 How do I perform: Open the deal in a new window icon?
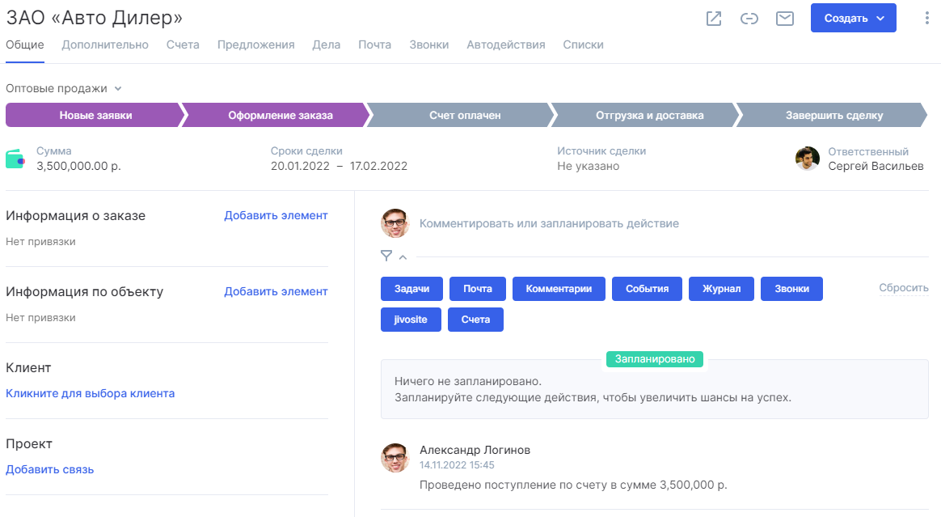point(714,19)
